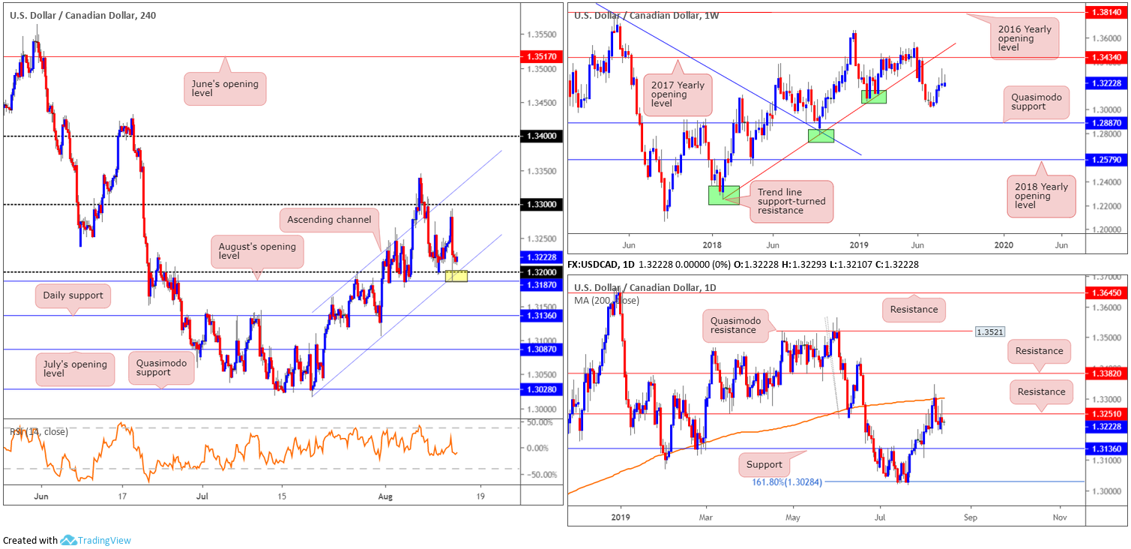Image resolution: width=1131 pixels, height=549 pixels.
Task: Click the 1.32000 black price label
Action: pos(543,271)
